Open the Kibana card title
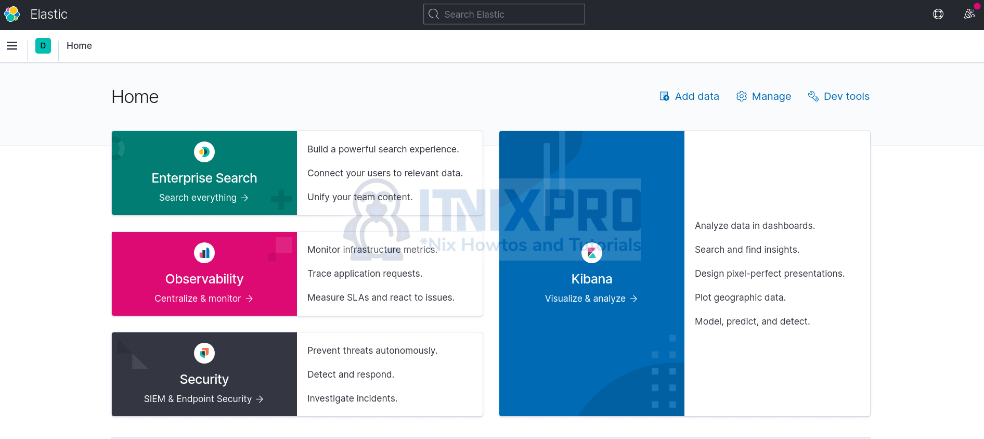 592,279
